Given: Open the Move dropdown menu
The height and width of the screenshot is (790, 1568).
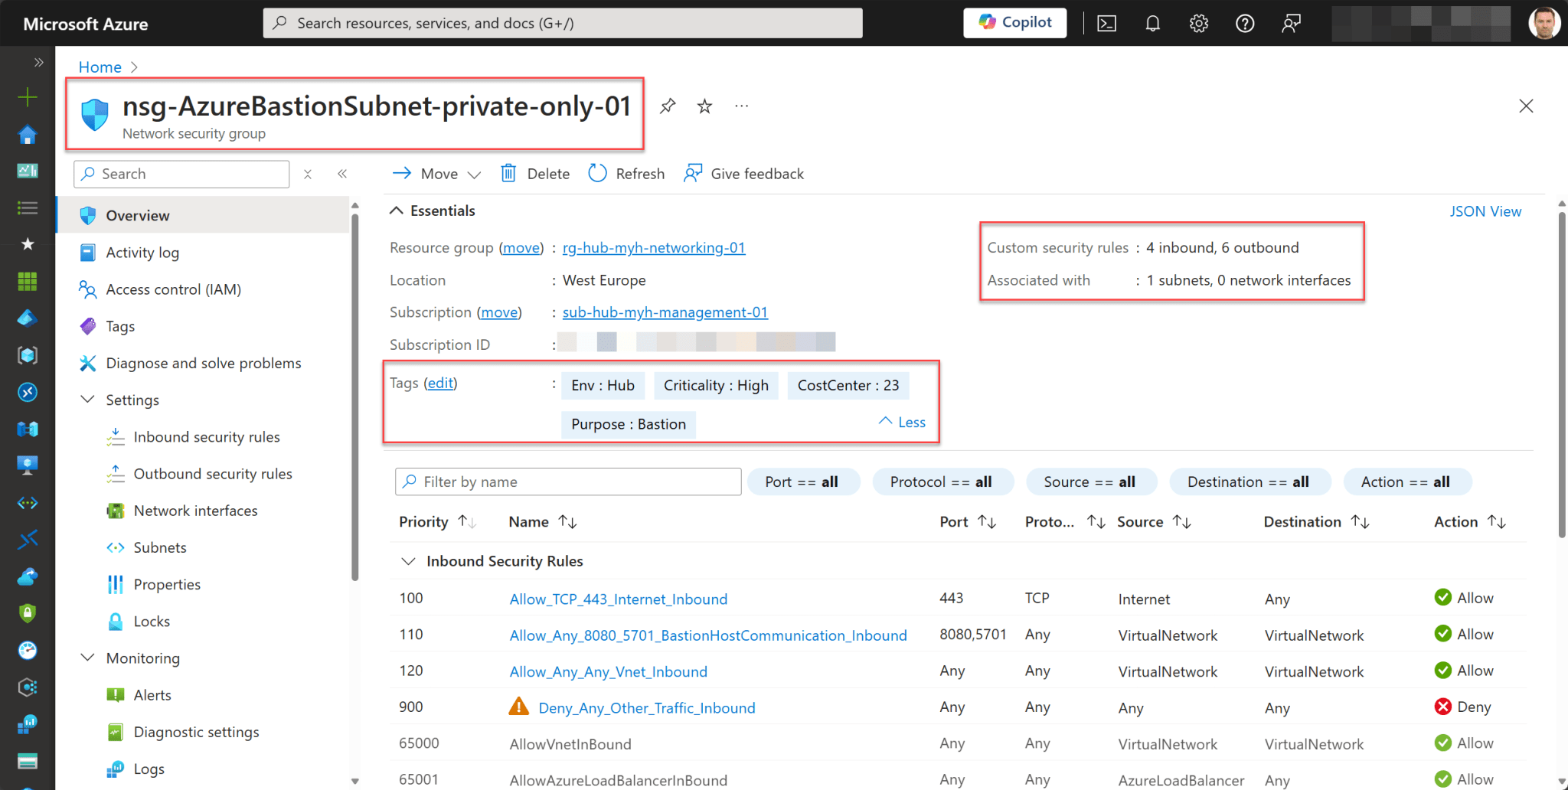Looking at the screenshot, I should (435, 173).
